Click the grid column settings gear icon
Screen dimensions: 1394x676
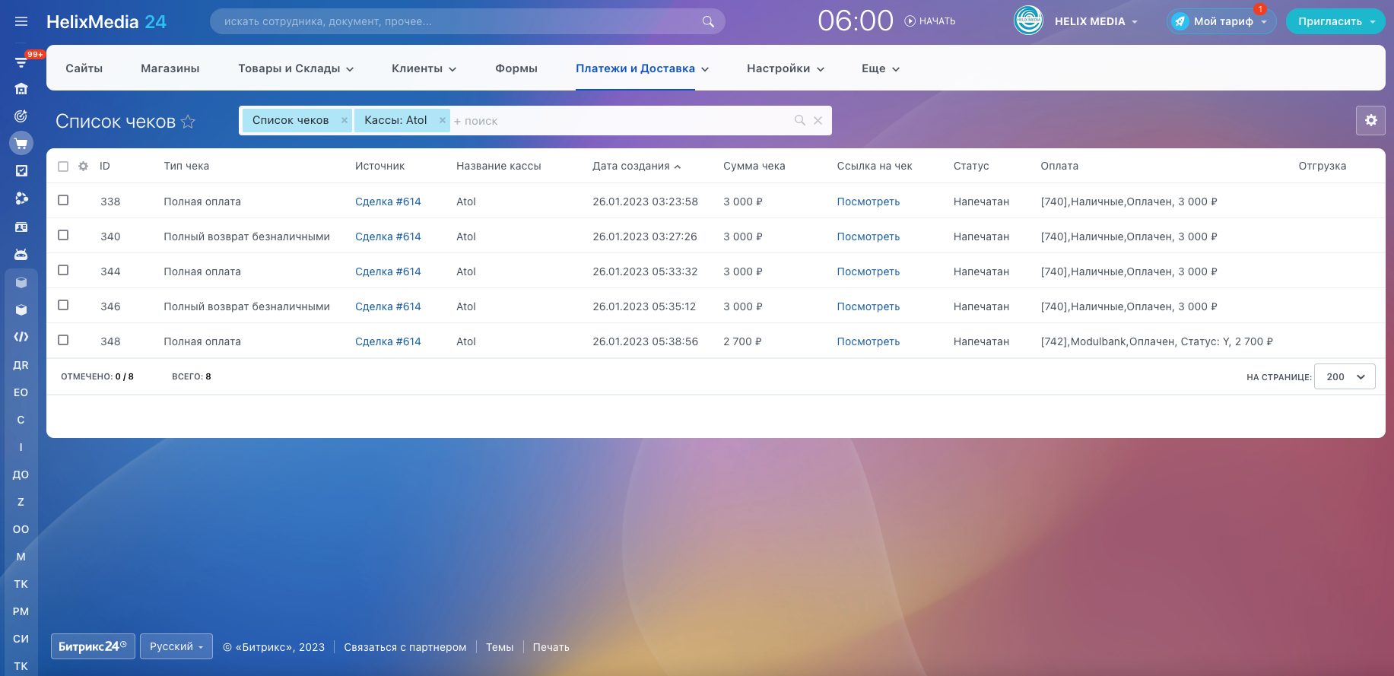(x=84, y=166)
